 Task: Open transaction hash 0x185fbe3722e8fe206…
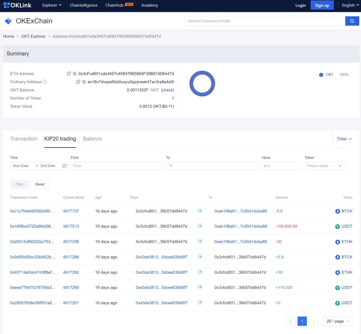(x=32, y=226)
